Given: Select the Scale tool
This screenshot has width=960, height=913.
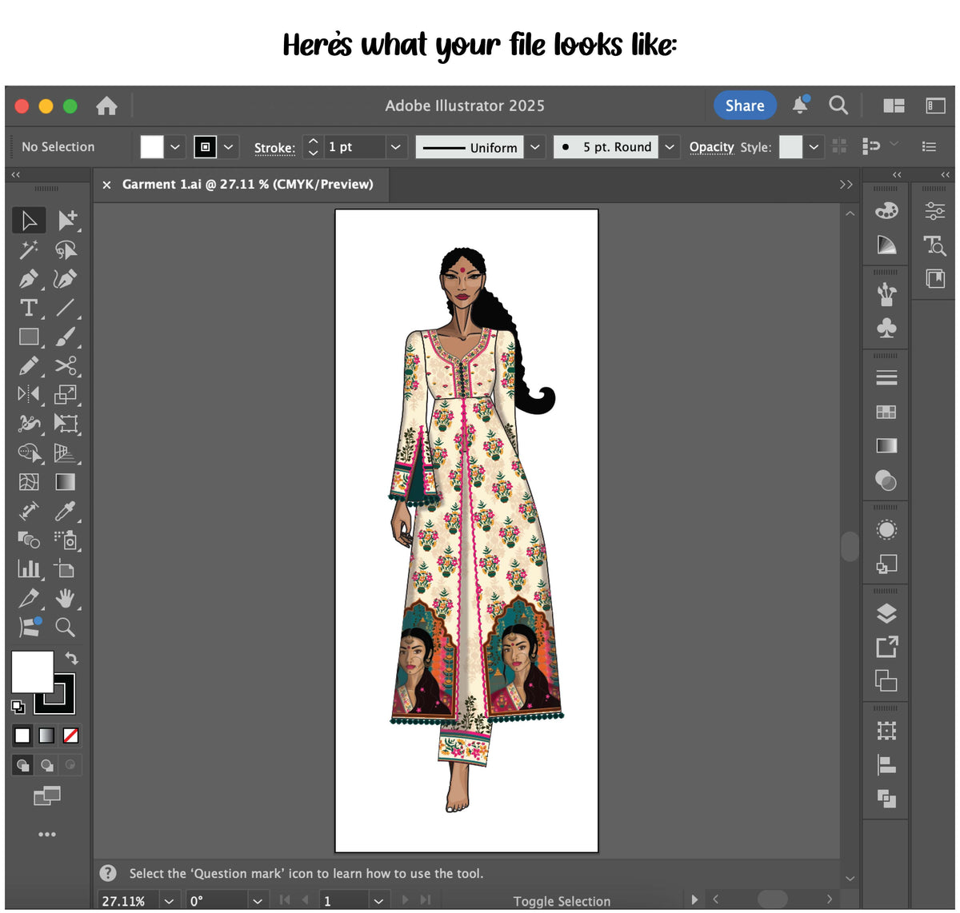Looking at the screenshot, I should 66,394.
